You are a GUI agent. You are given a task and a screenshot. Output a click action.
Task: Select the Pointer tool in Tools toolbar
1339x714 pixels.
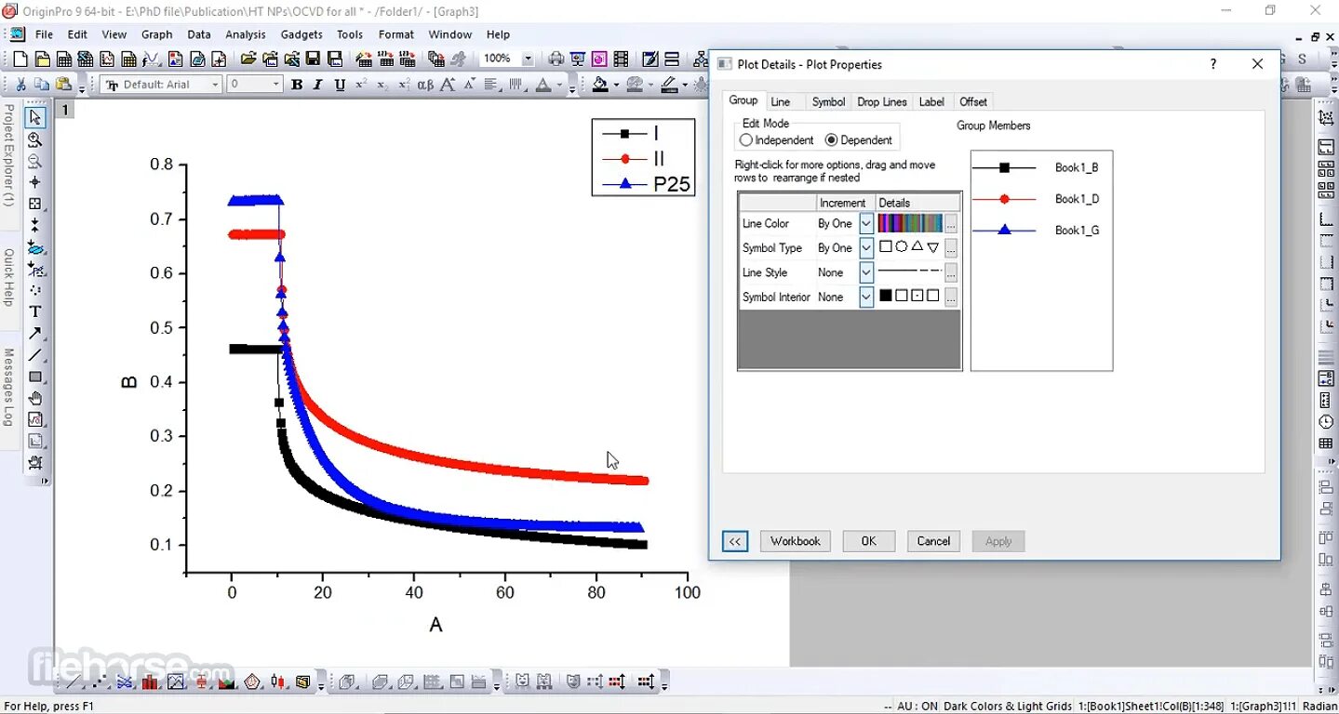[x=34, y=118]
